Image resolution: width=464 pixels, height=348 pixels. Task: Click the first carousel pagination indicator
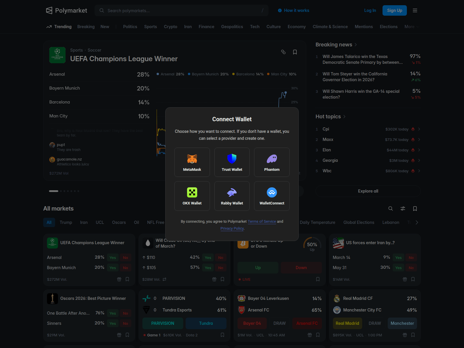coord(54,191)
